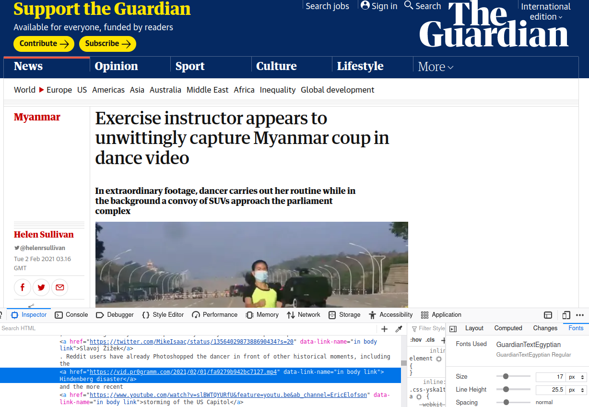Pick a color with the eyedropper tool
The height and width of the screenshot is (407, 589).
click(399, 329)
